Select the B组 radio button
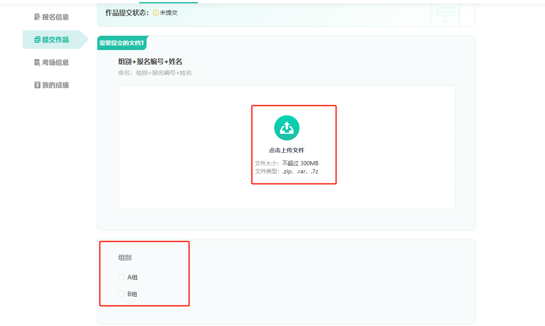This screenshot has width=545, height=326. point(121,294)
